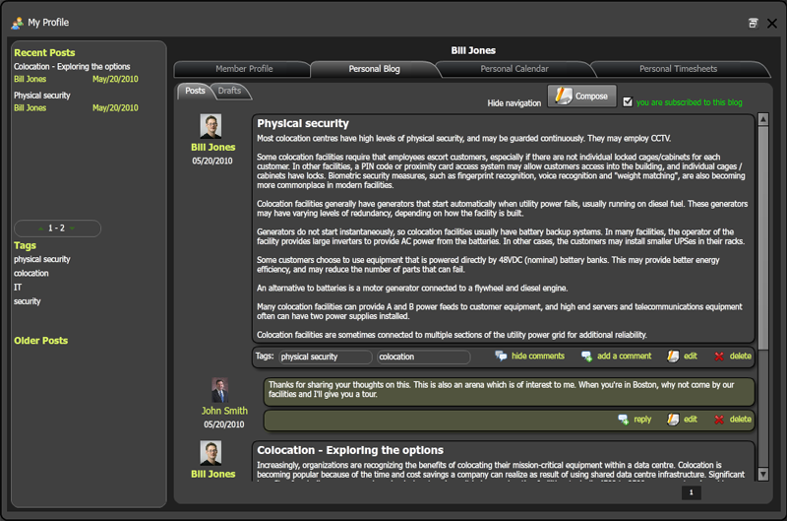Select the IT tag in the sidebar
The width and height of the screenshot is (787, 521).
click(x=18, y=288)
